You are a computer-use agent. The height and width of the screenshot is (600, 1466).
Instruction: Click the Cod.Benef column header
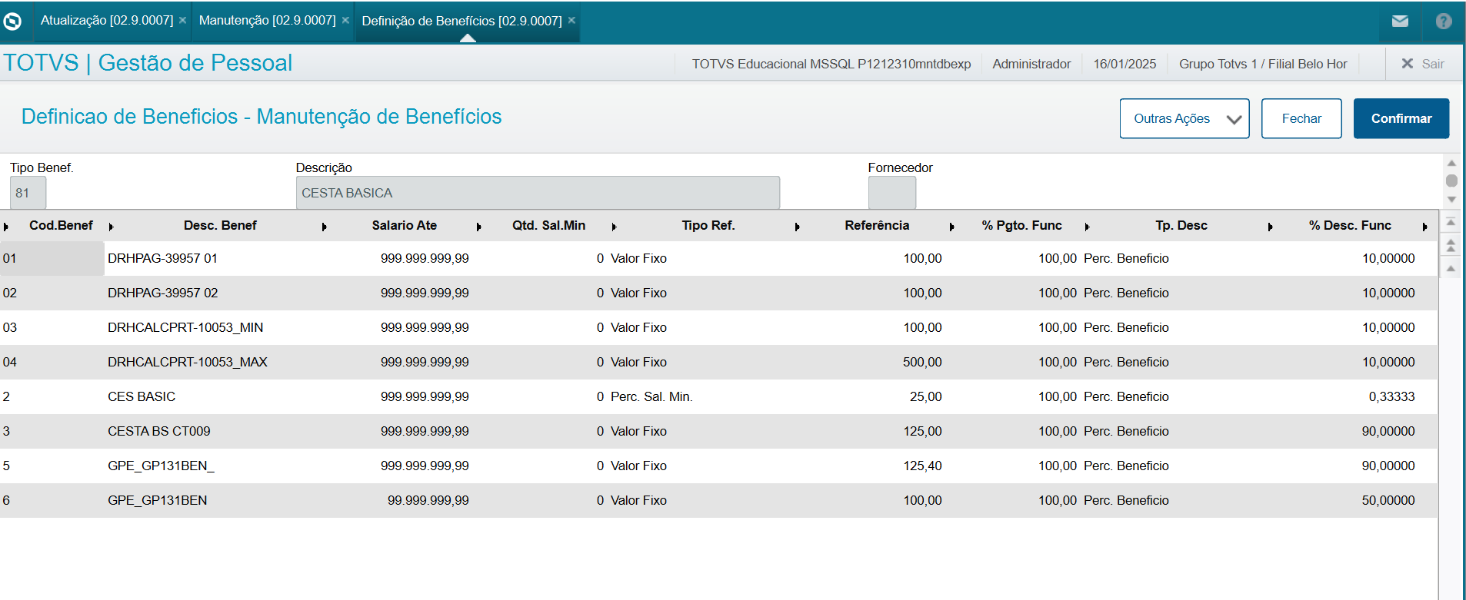(61, 225)
